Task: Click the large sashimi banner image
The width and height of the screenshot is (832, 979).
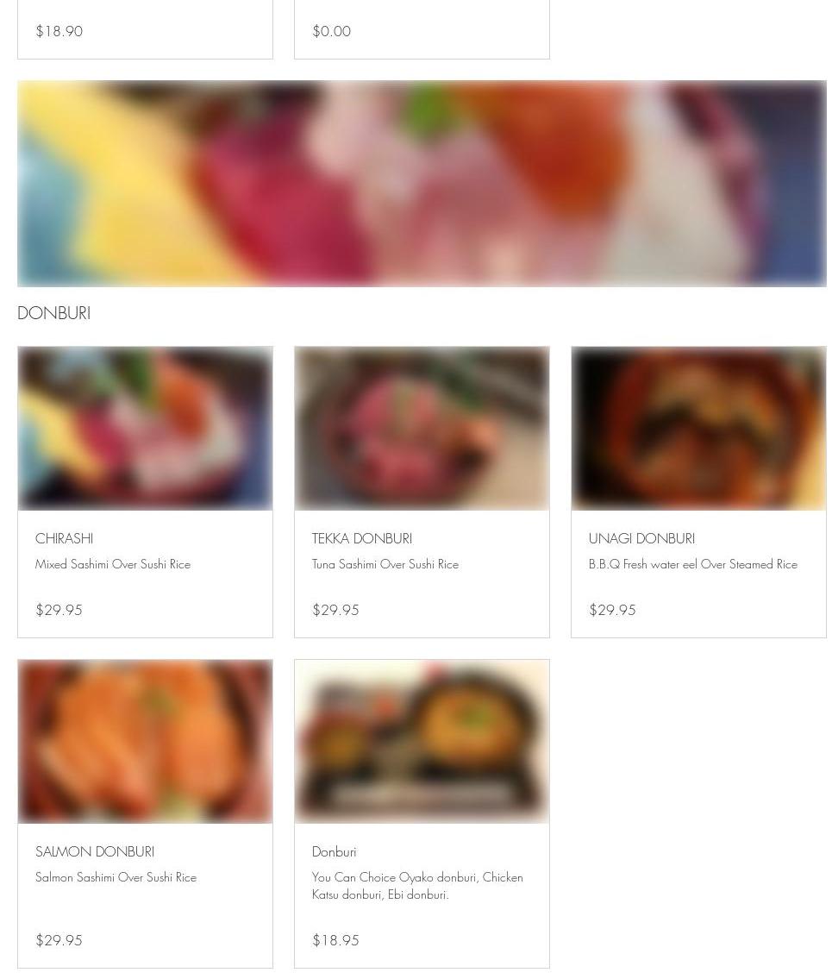Action: pos(422,184)
